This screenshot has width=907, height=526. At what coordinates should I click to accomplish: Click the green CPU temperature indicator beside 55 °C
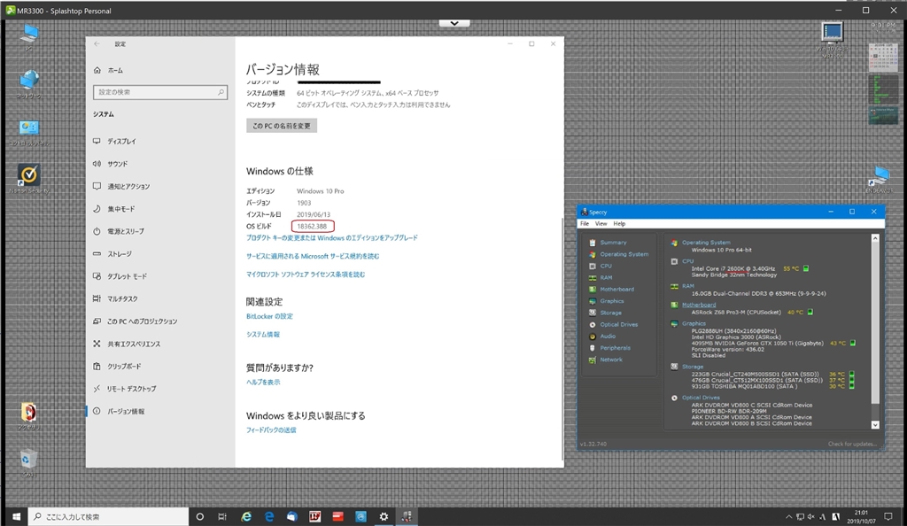[x=806, y=268]
